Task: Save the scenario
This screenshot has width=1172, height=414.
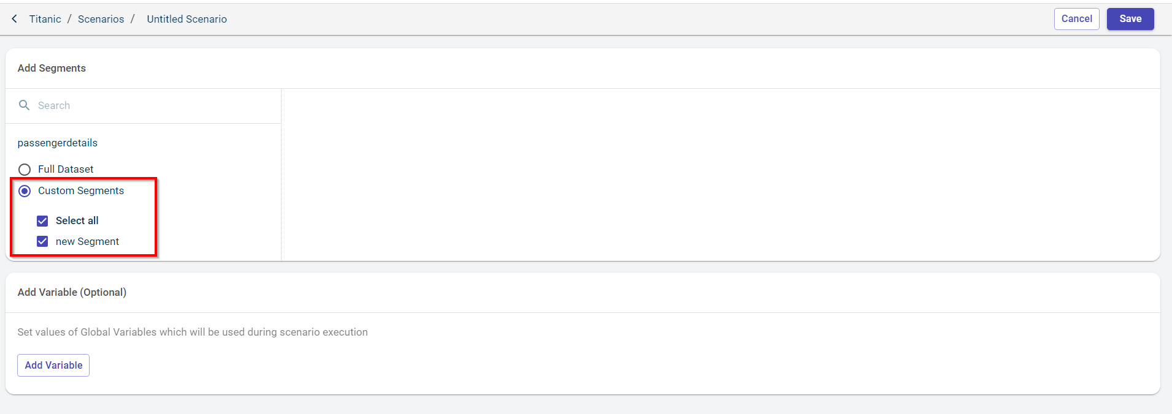Action: click(x=1130, y=19)
